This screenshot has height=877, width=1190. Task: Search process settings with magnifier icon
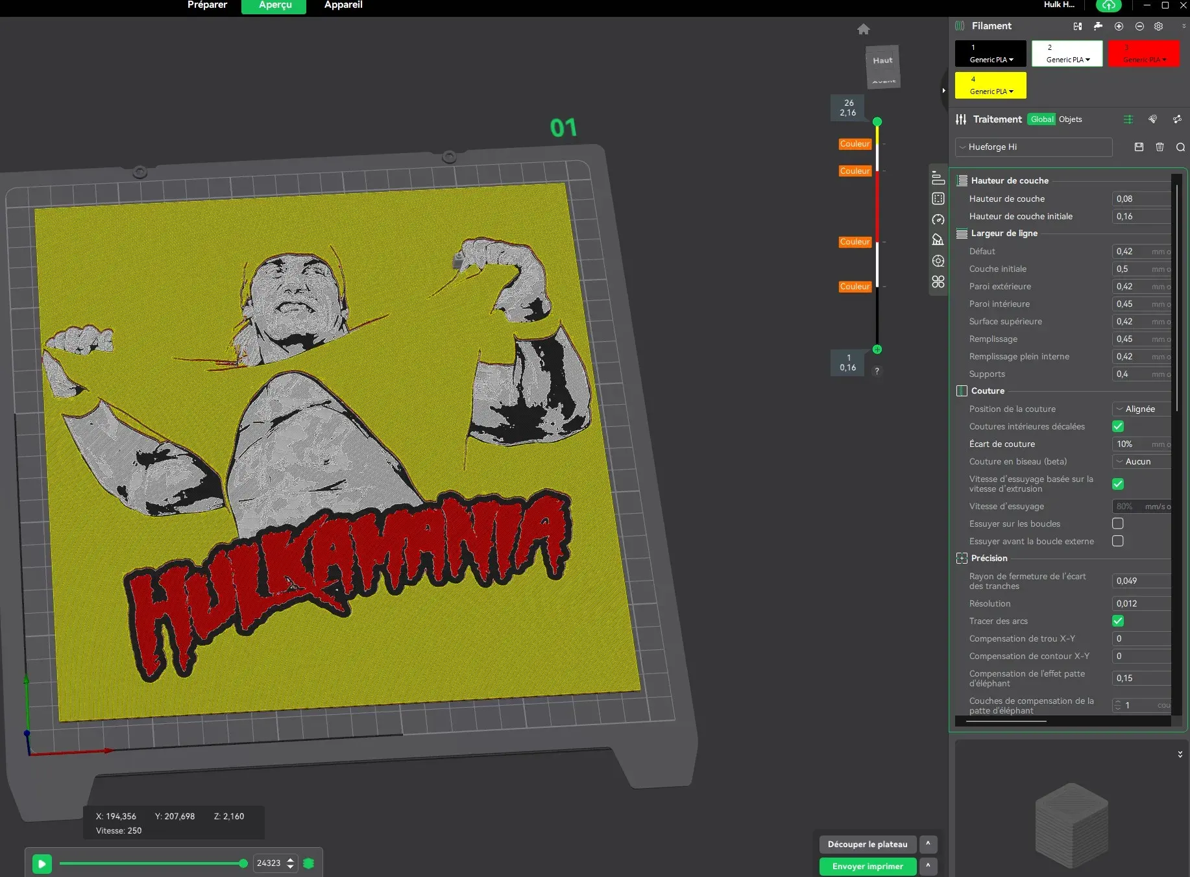[x=1180, y=147]
